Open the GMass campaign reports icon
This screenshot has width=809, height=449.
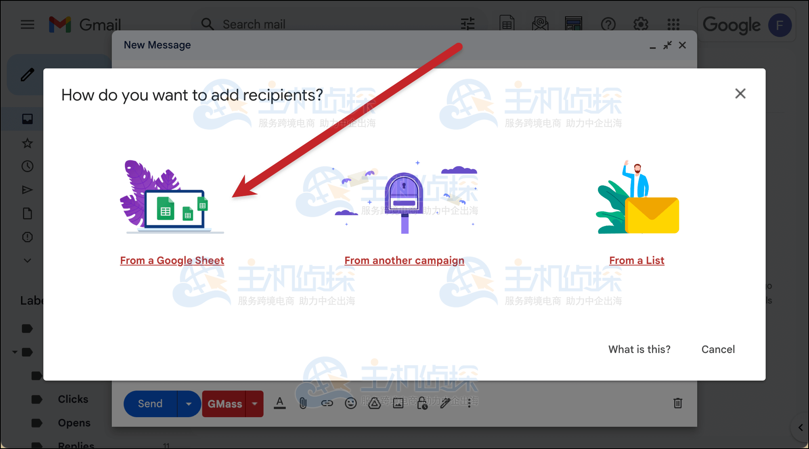[574, 24]
